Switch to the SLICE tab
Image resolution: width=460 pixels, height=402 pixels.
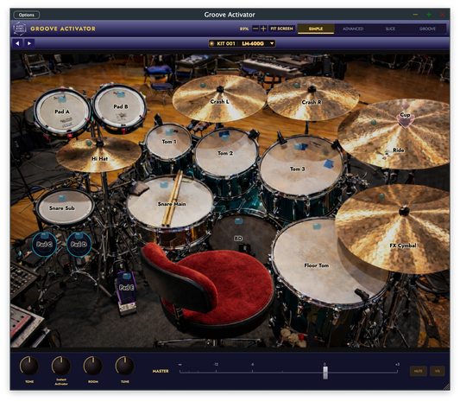(390, 29)
